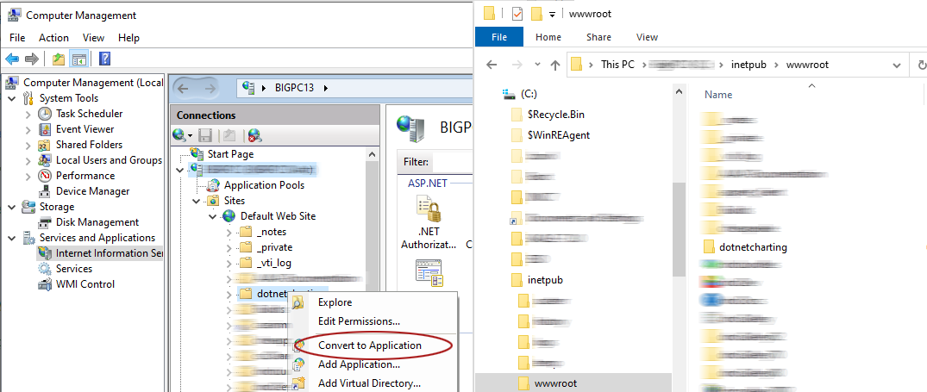Switch to the Explorer View ribbon tab
Viewport: 927px width, 392px height.
coord(647,37)
